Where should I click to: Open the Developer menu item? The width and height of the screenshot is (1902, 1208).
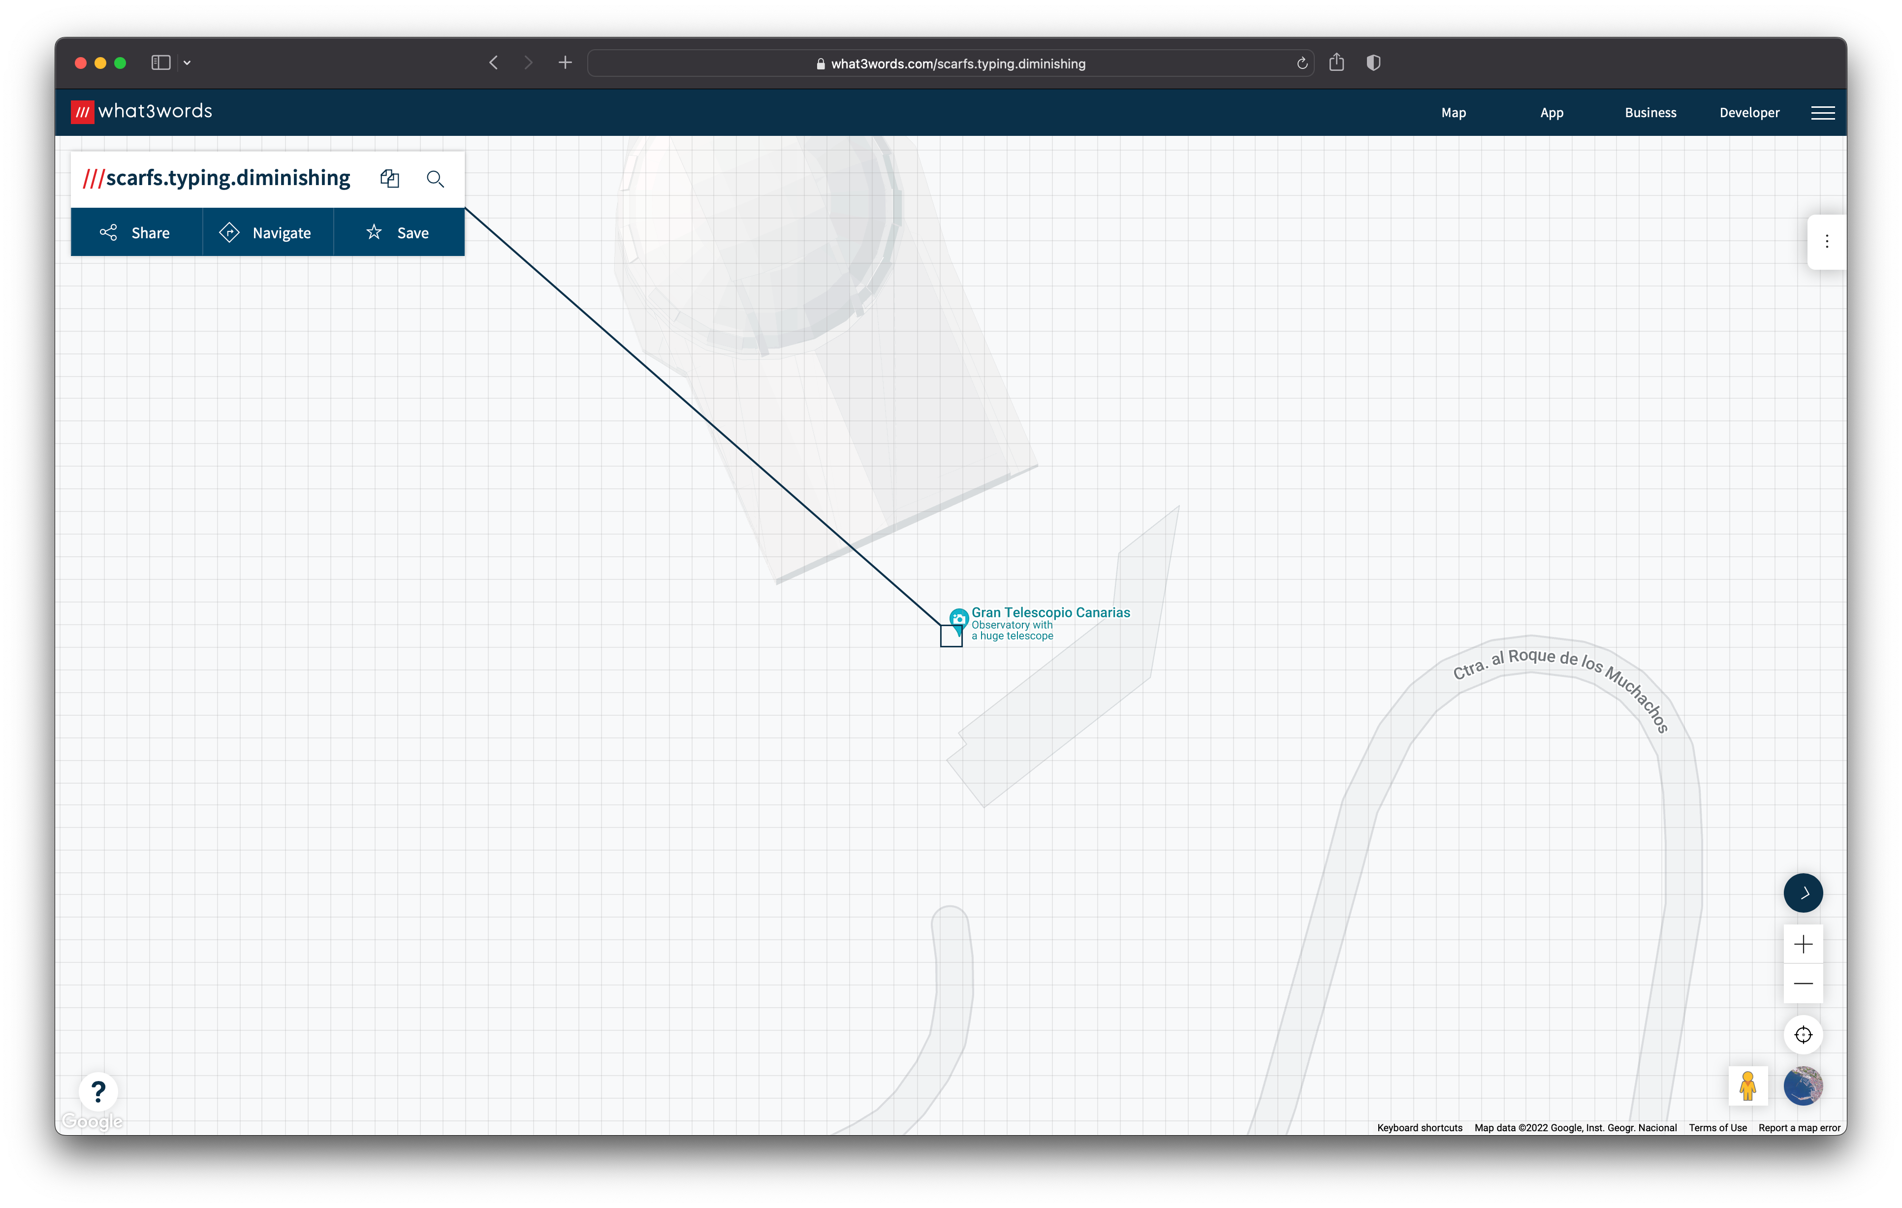tap(1749, 113)
